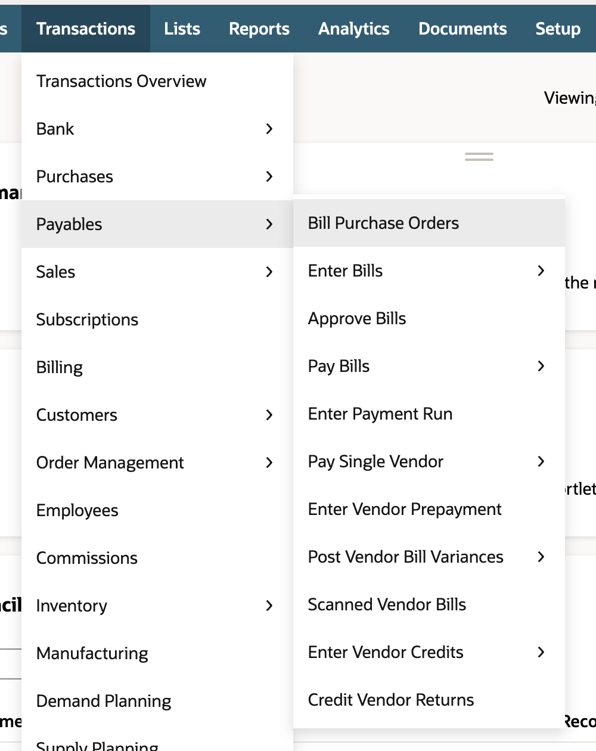Open the Documents menu tab
Screen dimensions: 596x751
[462, 29]
